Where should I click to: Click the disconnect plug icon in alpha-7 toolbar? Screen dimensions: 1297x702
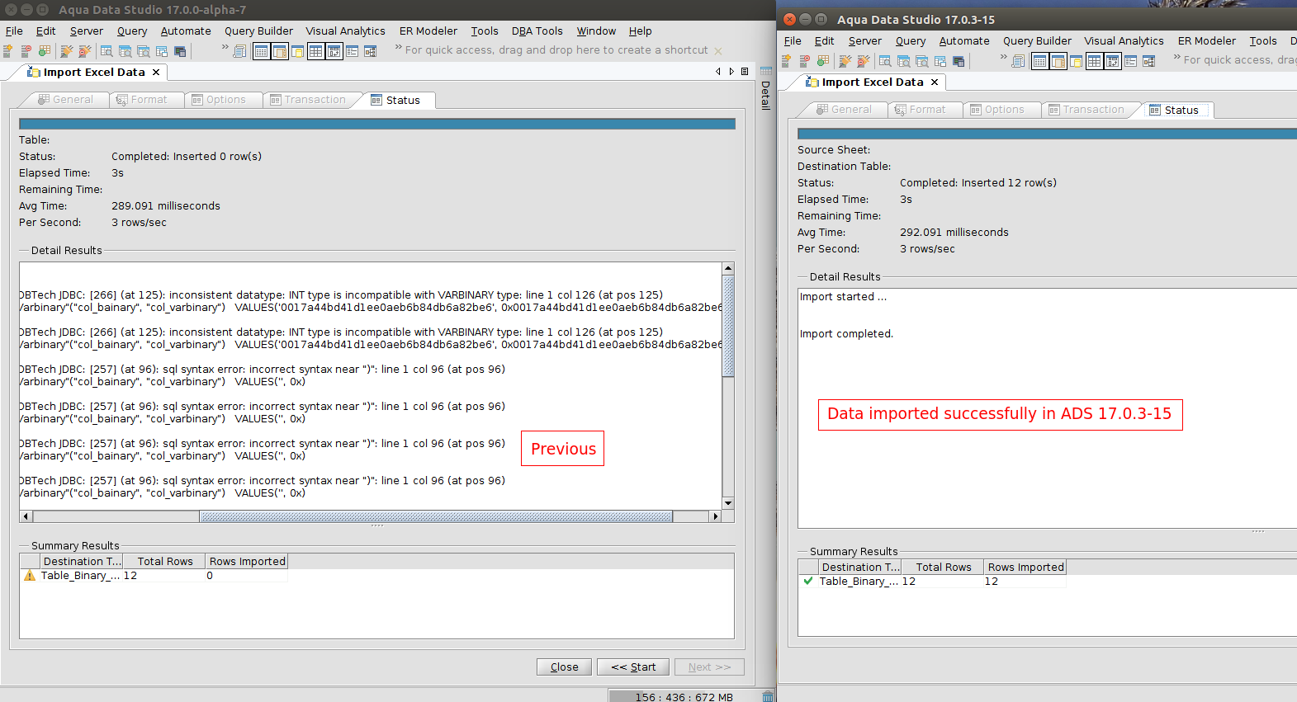pyautogui.click(x=84, y=51)
